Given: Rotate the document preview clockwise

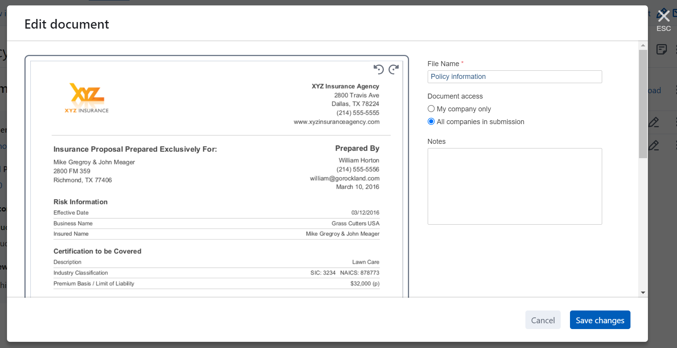Looking at the screenshot, I should pos(394,69).
